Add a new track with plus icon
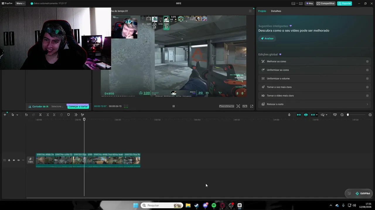Screen dimensions: 375x210 click(x=5, y=115)
